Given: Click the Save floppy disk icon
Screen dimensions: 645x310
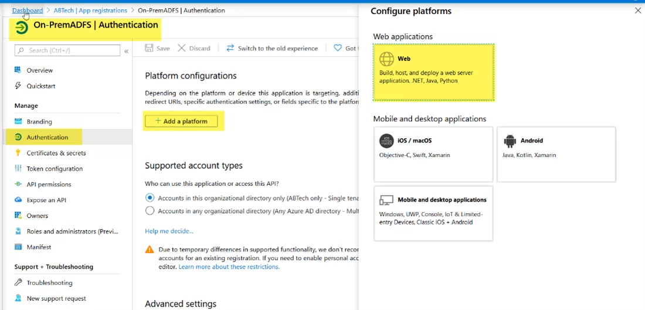Looking at the screenshot, I should [x=150, y=48].
